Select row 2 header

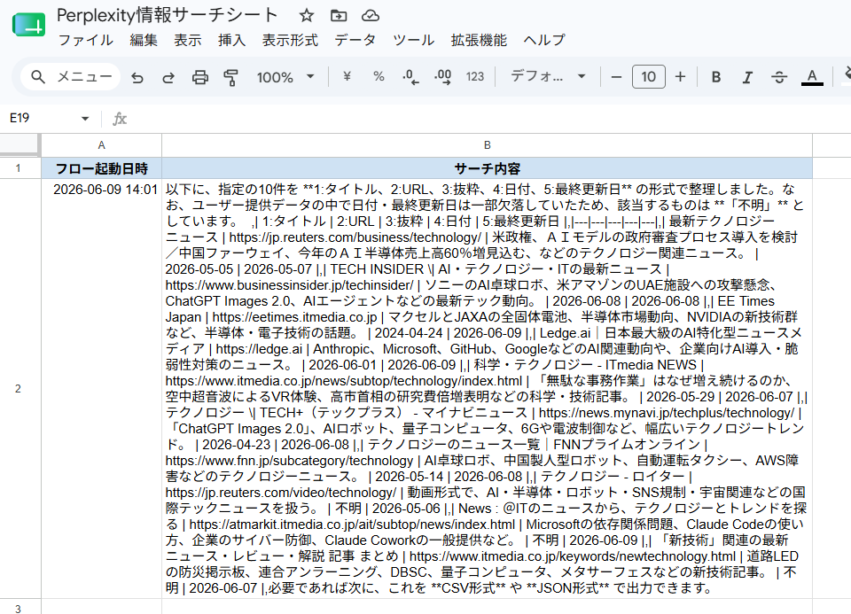click(19, 389)
